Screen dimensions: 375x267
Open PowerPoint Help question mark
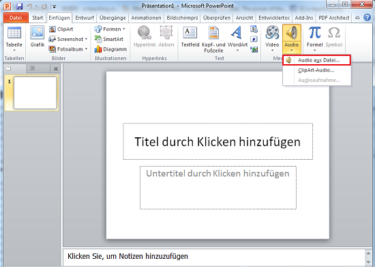coord(367,18)
